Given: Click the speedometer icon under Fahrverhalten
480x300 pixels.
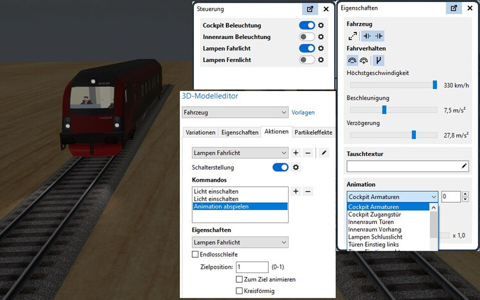Looking at the screenshot, I should [x=352, y=60].
